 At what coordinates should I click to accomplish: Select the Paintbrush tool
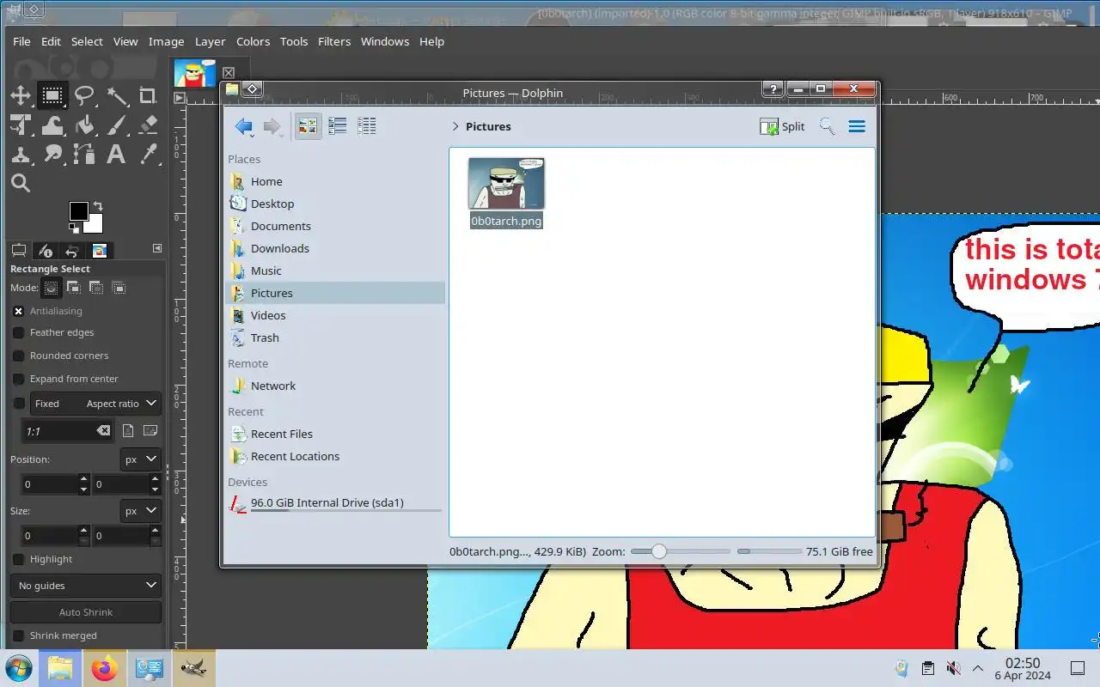click(x=116, y=125)
